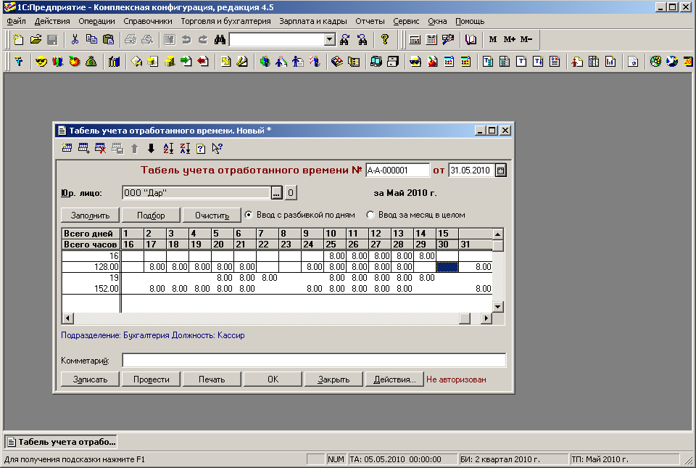Select 'Ввод с разбивкой по дням' radio button
The height and width of the screenshot is (468, 696).
point(249,215)
